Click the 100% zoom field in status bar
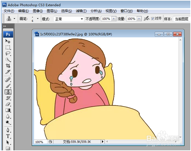Image resolution: width=191 pixels, height=151 pixels. tap(40, 142)
